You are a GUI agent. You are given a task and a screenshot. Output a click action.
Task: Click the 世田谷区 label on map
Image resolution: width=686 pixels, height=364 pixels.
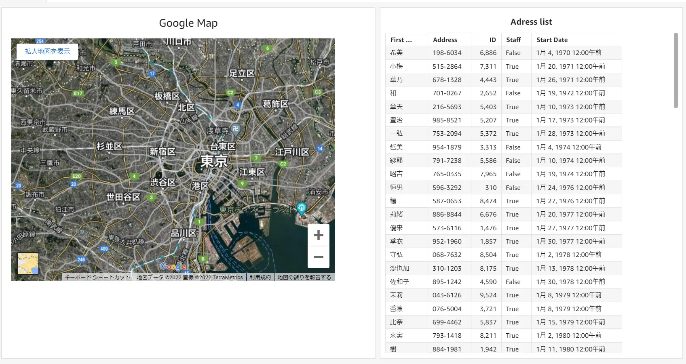click(123, 197)
